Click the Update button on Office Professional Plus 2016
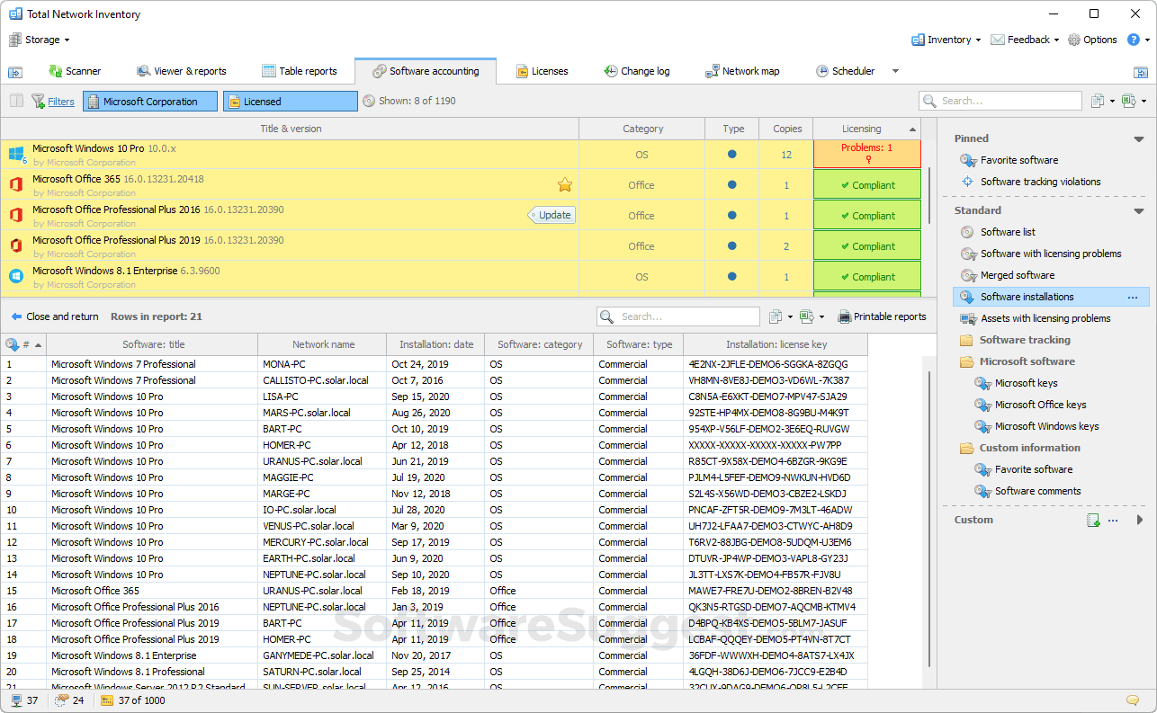The width and height of the screenshot is (1157, 713). pos(551,215)
